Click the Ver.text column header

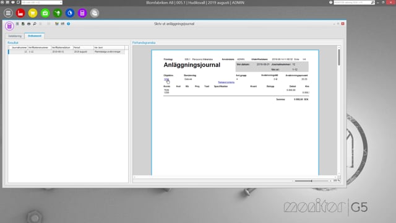109,48
